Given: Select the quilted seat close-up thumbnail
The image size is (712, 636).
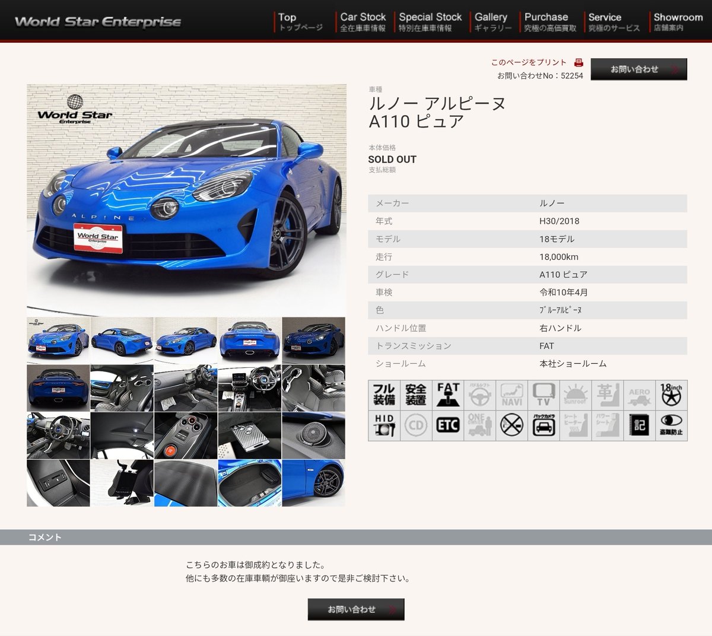Looking at the screenshot, I should [313, 388].
